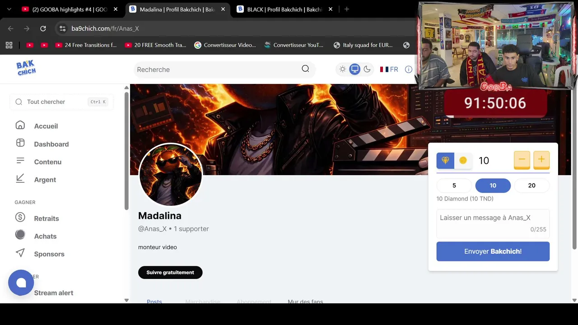The image size is (578, 325).
Task: Click the Bakchich logo
Action: click(x=26, y=68)
